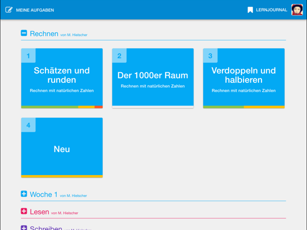Click the Meine Aufgaben edit pencil icon
Screen dimensions: 307x230
click(9, 10)
